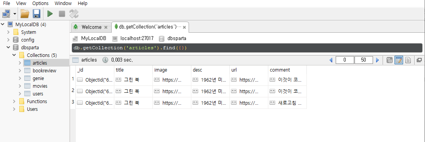Select the System folder item
425x142 pixels.
[x=28, y=32]
